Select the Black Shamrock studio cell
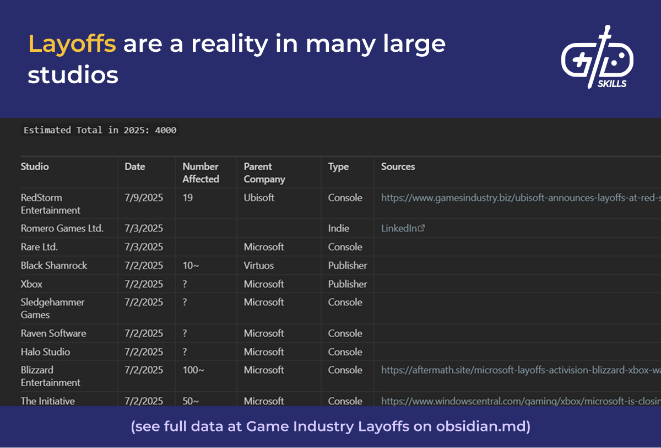The height and width of the screenshot is (448, 661). click(54, 266)
